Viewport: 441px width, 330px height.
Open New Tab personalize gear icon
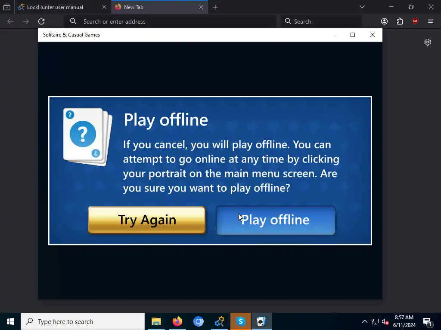(x=428, y=42)
